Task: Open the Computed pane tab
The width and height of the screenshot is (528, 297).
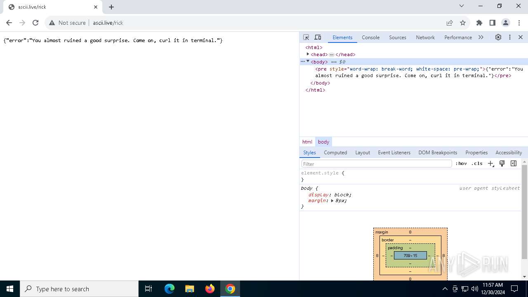Action: [335, 152]
